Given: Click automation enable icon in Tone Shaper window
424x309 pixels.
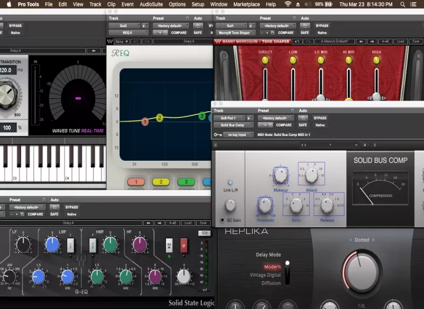Looking at the screenshot, I should coord(305,26).
